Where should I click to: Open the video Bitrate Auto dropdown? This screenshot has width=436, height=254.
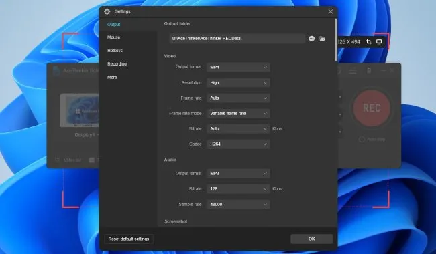[238, 129]
